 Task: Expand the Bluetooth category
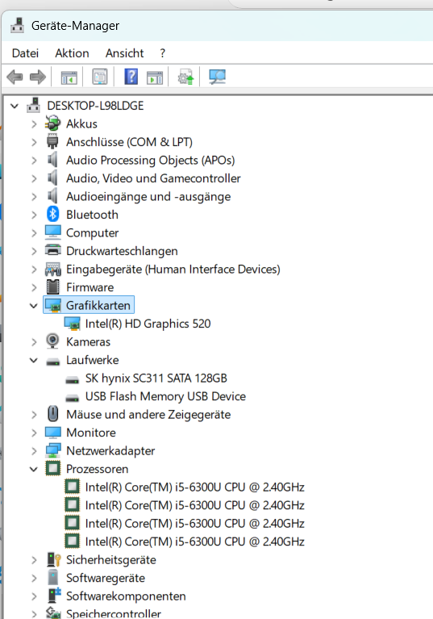(34, 215)
